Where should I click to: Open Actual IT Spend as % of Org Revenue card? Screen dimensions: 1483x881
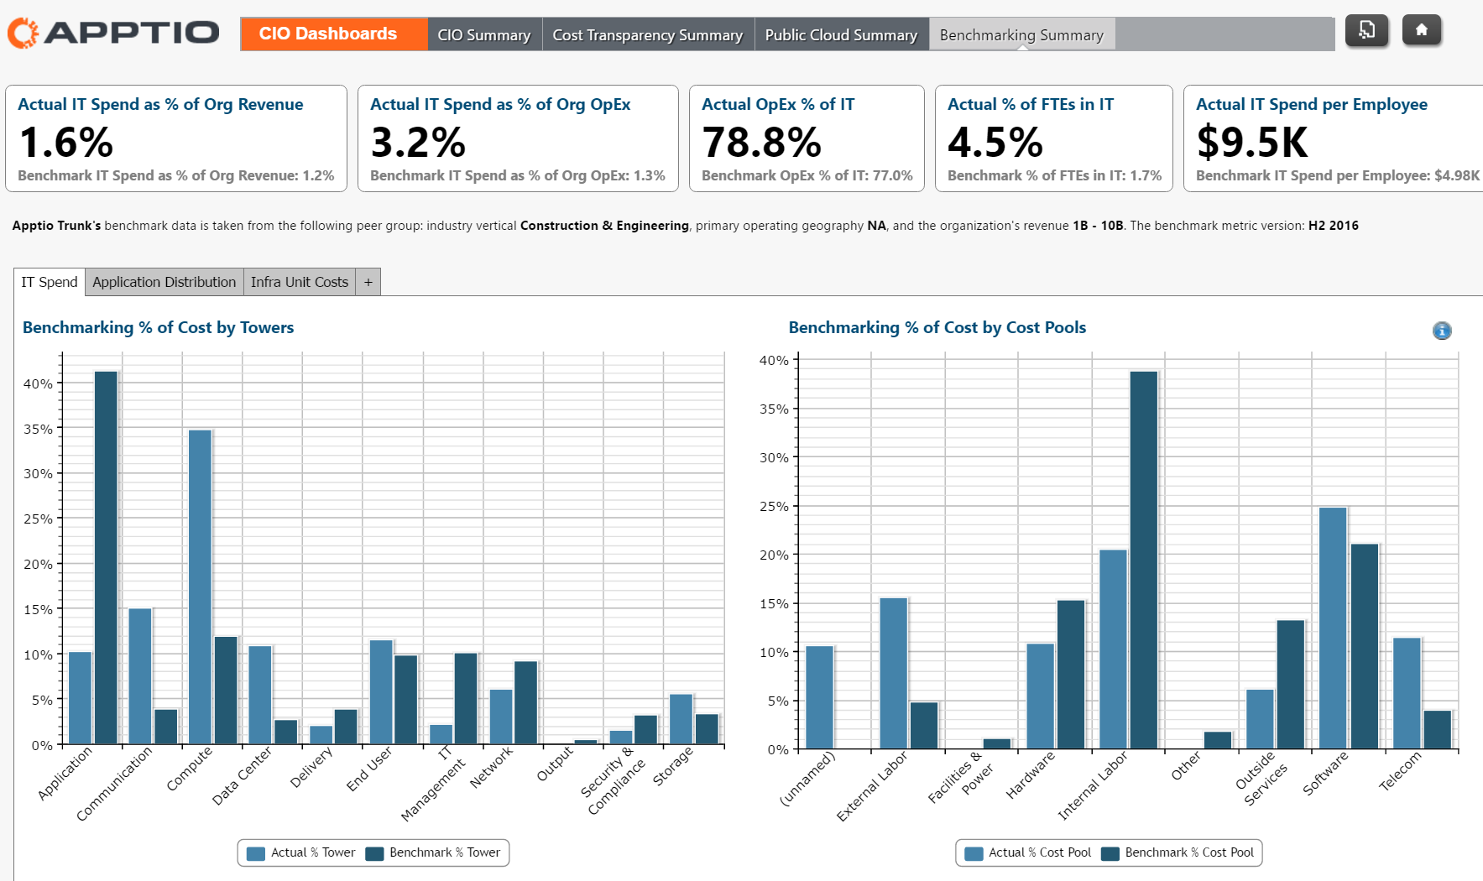[176, 138]
